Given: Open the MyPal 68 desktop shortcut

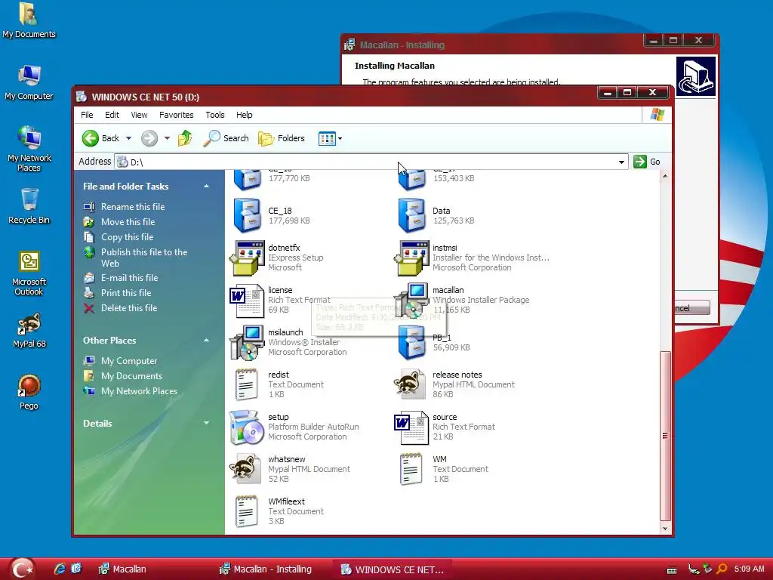Looking at the screenshot, I should pos(29,331).
